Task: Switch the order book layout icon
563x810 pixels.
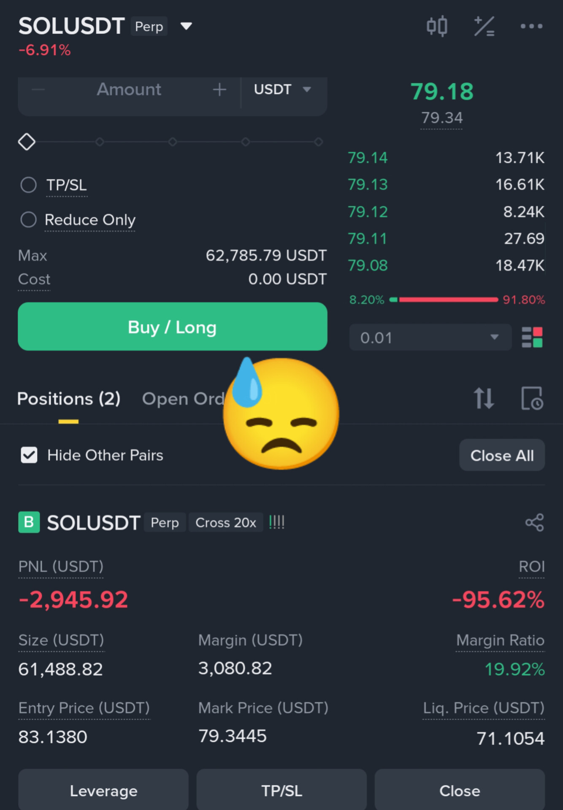Action: point(532,337)
